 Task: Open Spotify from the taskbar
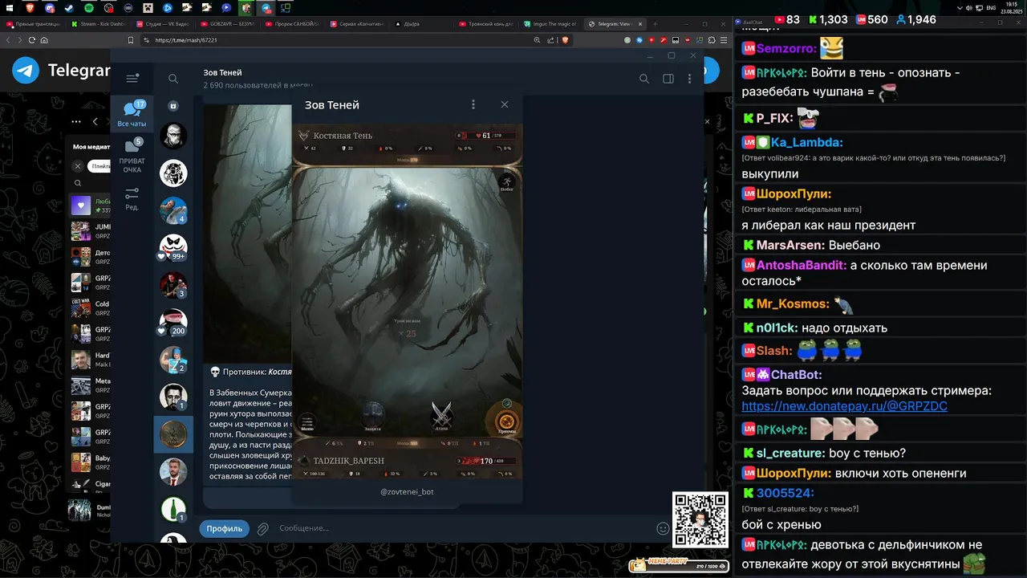[x=88, y=8]
